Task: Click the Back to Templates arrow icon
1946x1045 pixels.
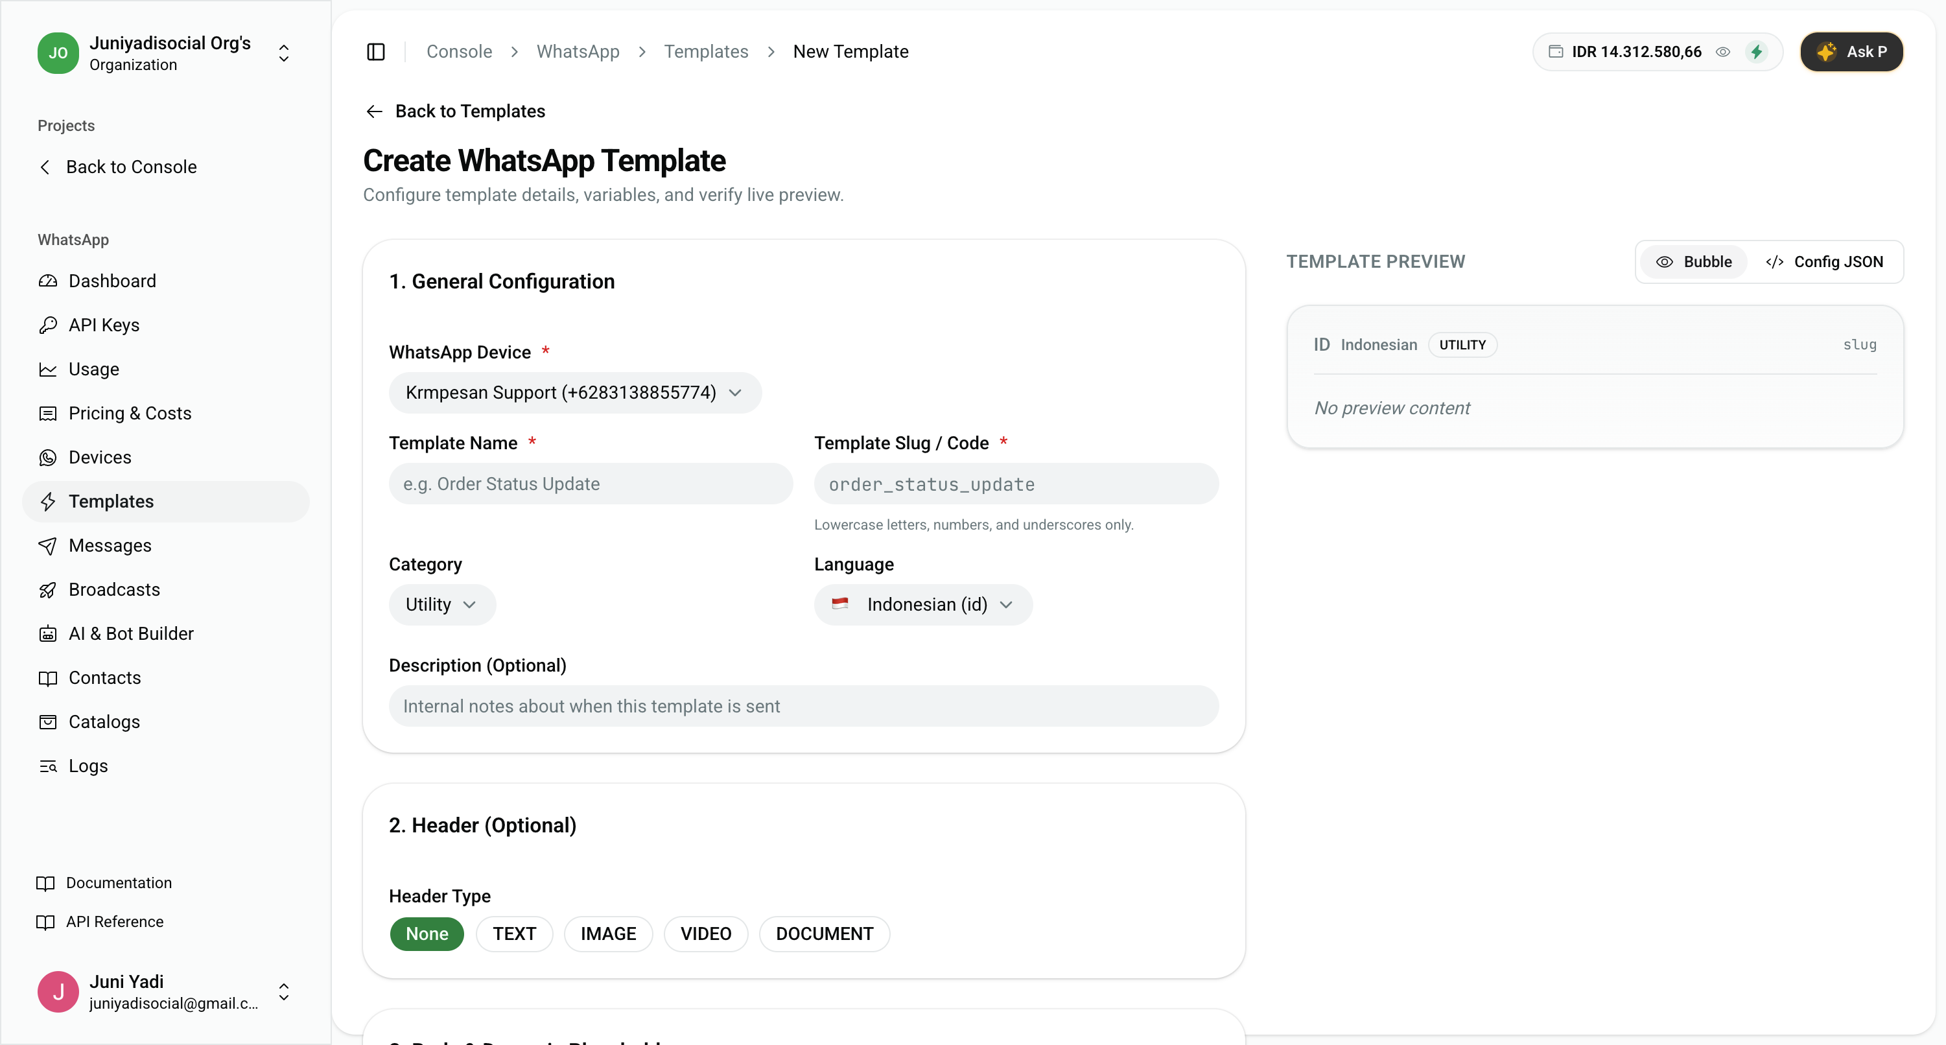Action: tap(374, 111)
